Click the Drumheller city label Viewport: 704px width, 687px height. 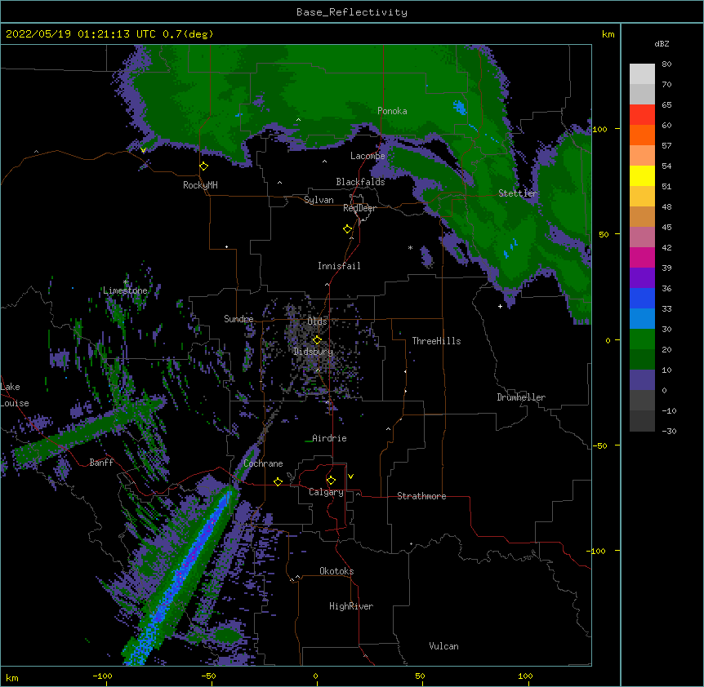point(521,397)
